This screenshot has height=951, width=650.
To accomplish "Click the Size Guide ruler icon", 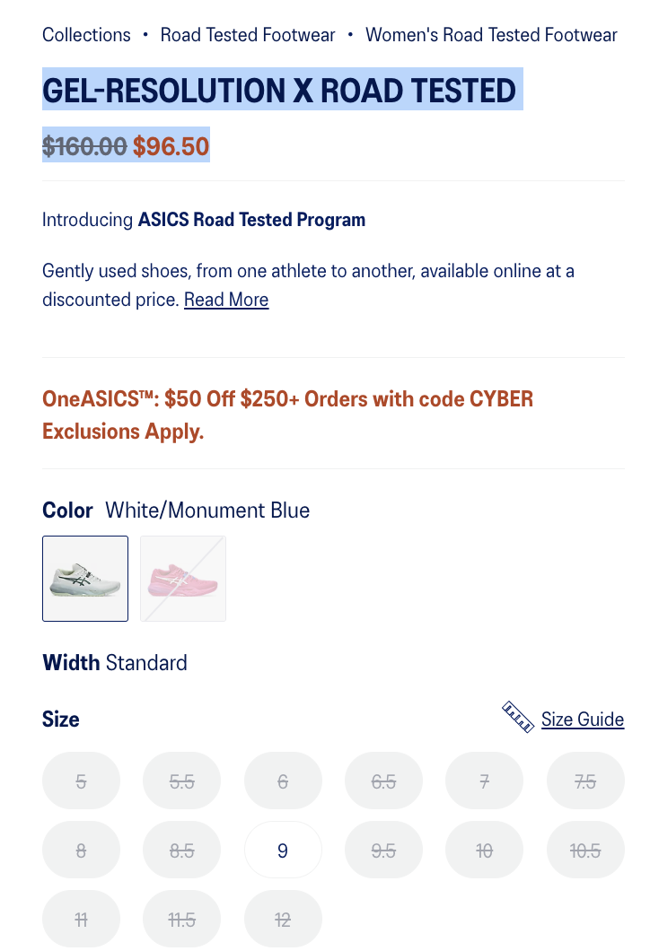I will tap(518, 718).
